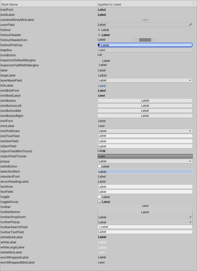Tick the toggleGroup checkbox with bold label
The image size is (197, 271).
[99, 202]
